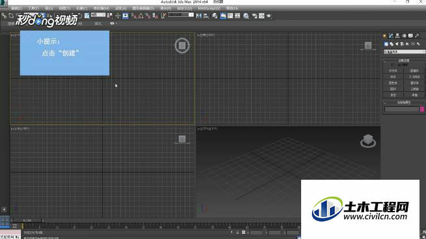Open the Modify tab in command panel
Image resolution: width=426 pixels, height=239 pixels.
391,36
